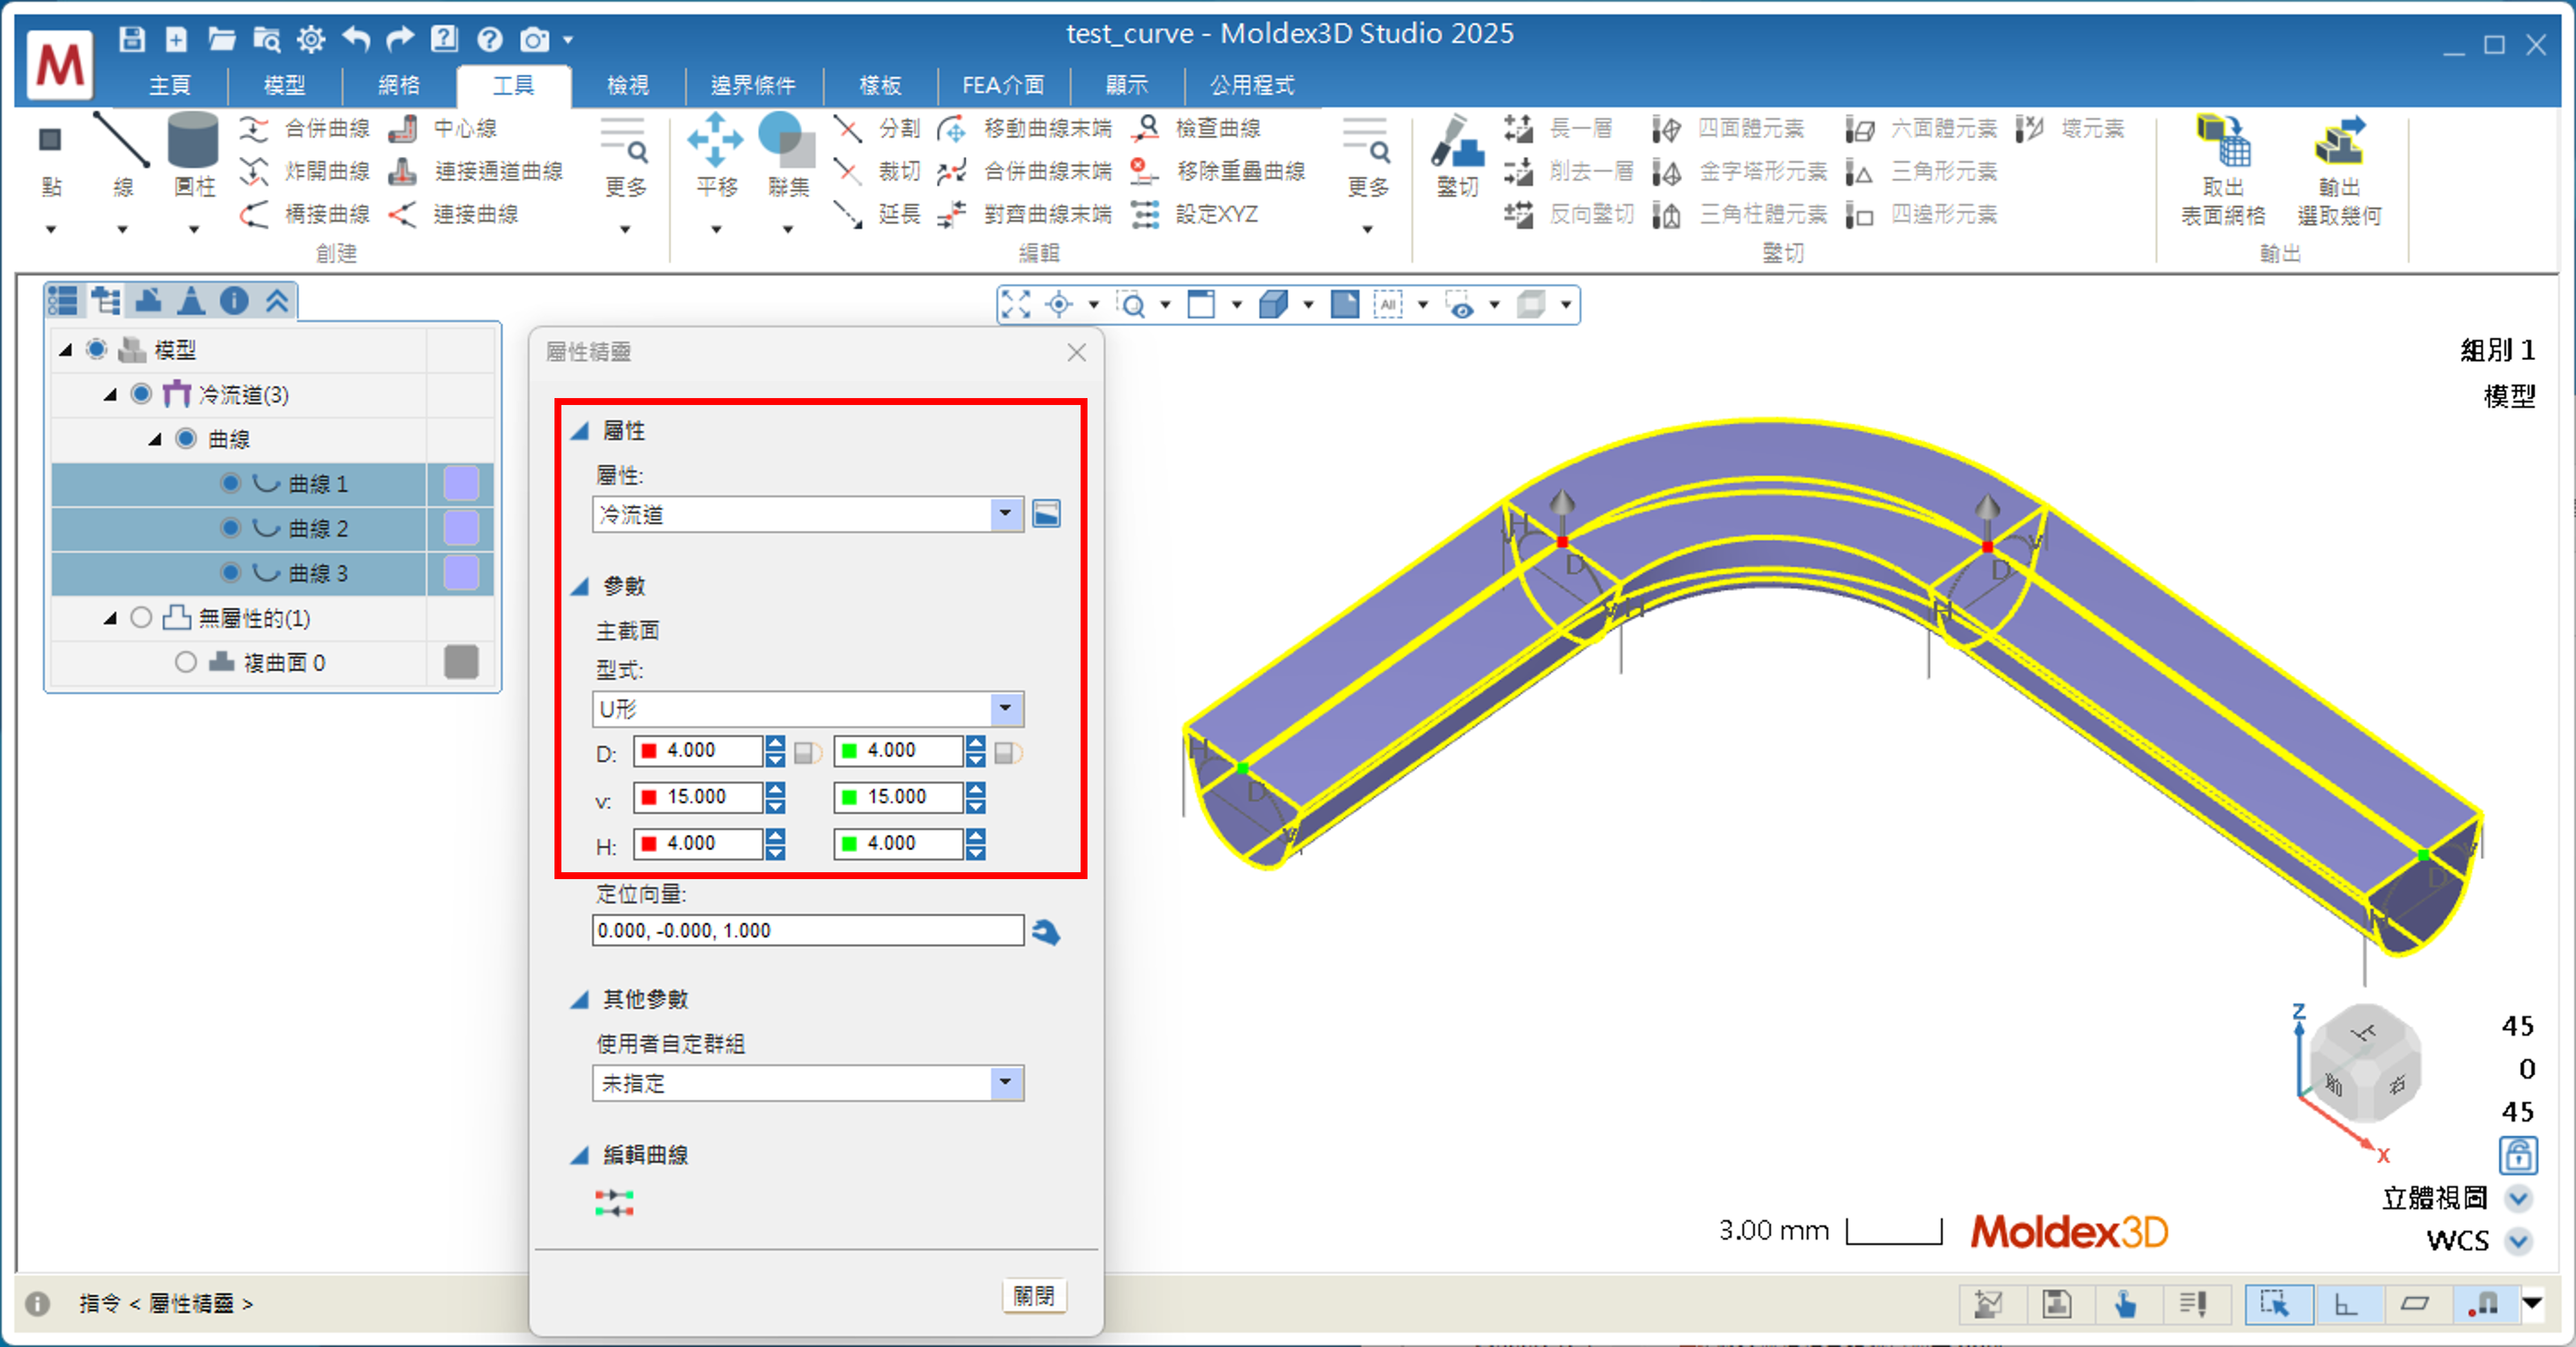Click the 合併曲線 merge curves tool
Image resolution: width=2576 pixels, height=1347 pixels.
[x=304, y=128]
